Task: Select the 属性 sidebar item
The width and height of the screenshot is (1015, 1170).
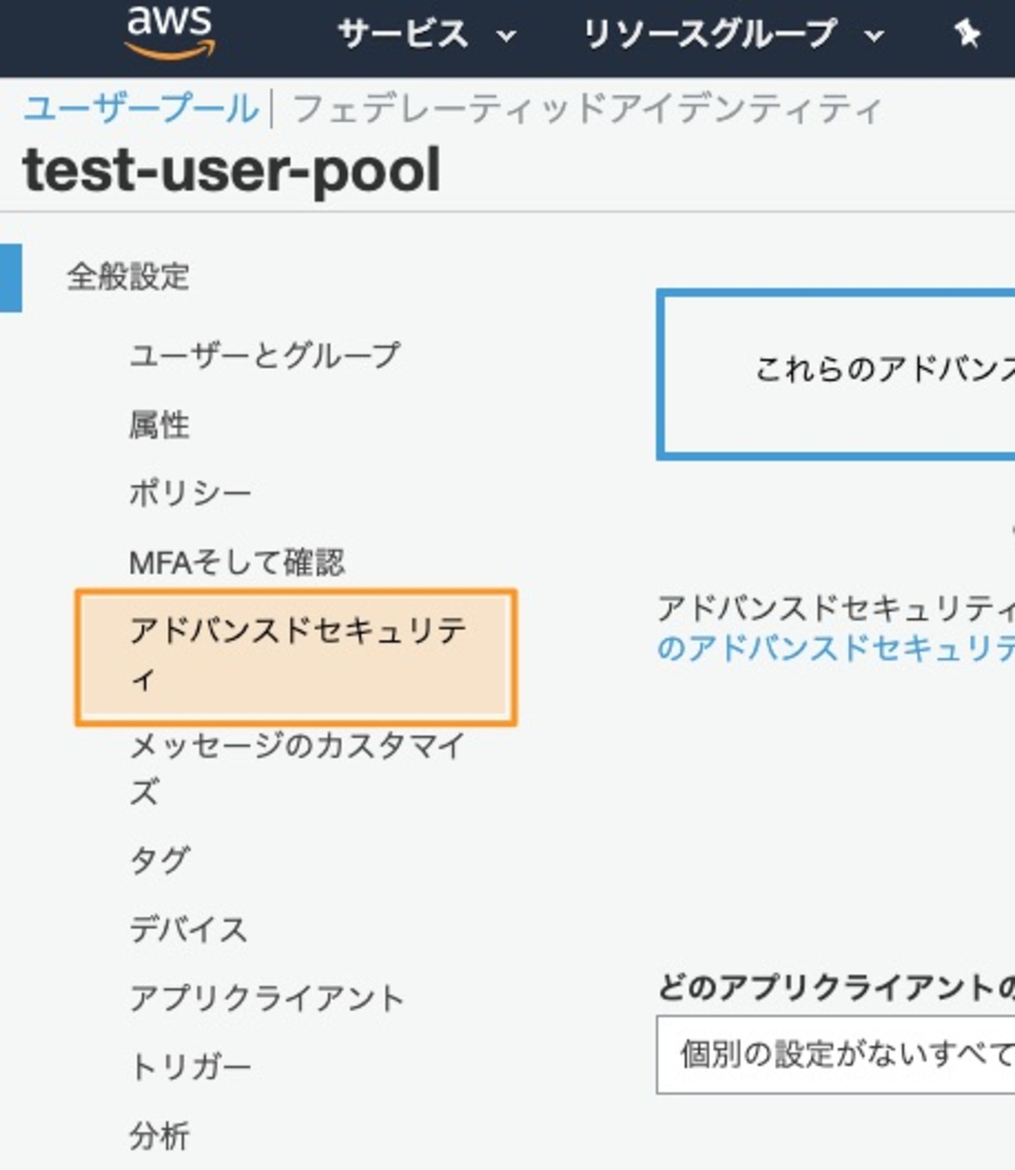Action: pos(160,424)
